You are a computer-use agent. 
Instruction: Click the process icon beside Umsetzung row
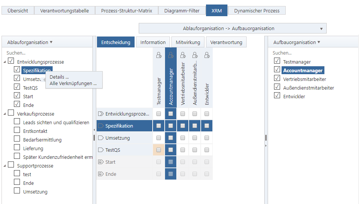(100, 138)
